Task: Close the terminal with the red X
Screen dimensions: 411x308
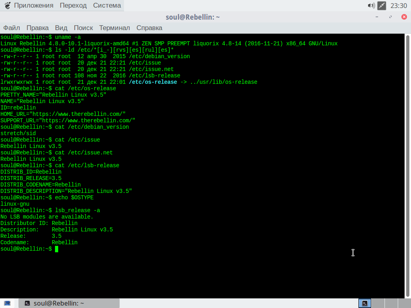Action: coord(404,17)
